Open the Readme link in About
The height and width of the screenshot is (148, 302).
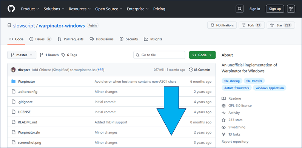pos(231,99)
